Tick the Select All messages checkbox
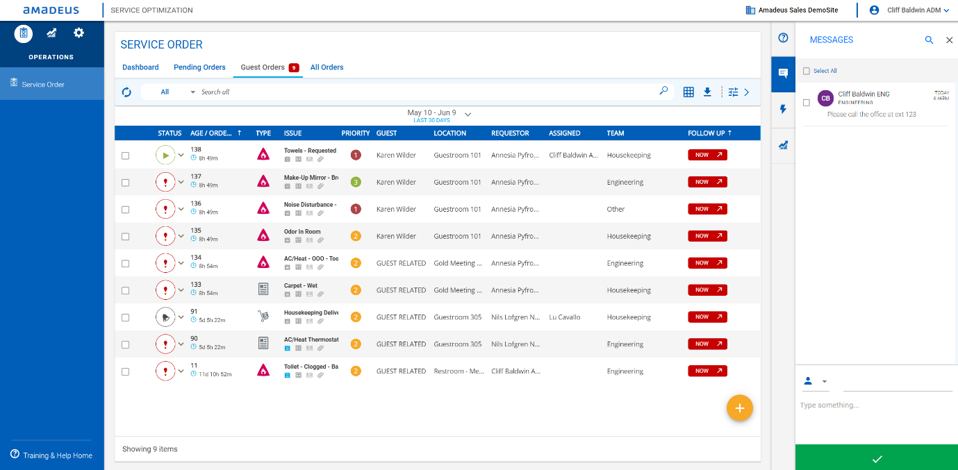Screen dimensions: 958x470 pyautogui.click(x=807, y=71)
